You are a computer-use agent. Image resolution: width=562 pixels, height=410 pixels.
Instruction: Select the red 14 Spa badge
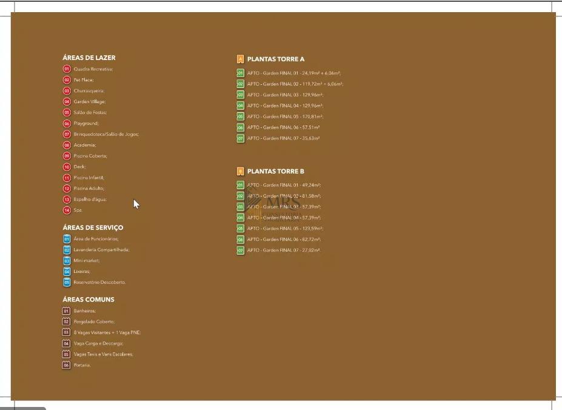67,210
